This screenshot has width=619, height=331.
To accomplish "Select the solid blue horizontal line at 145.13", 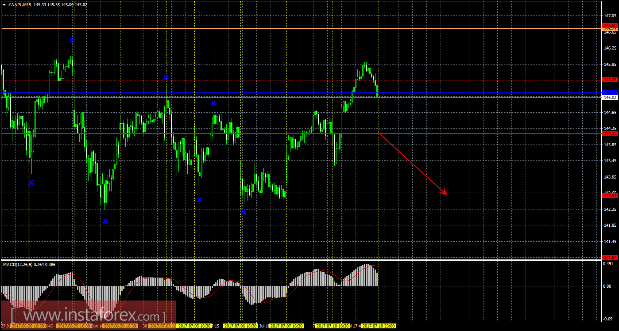I will point(301,93).
